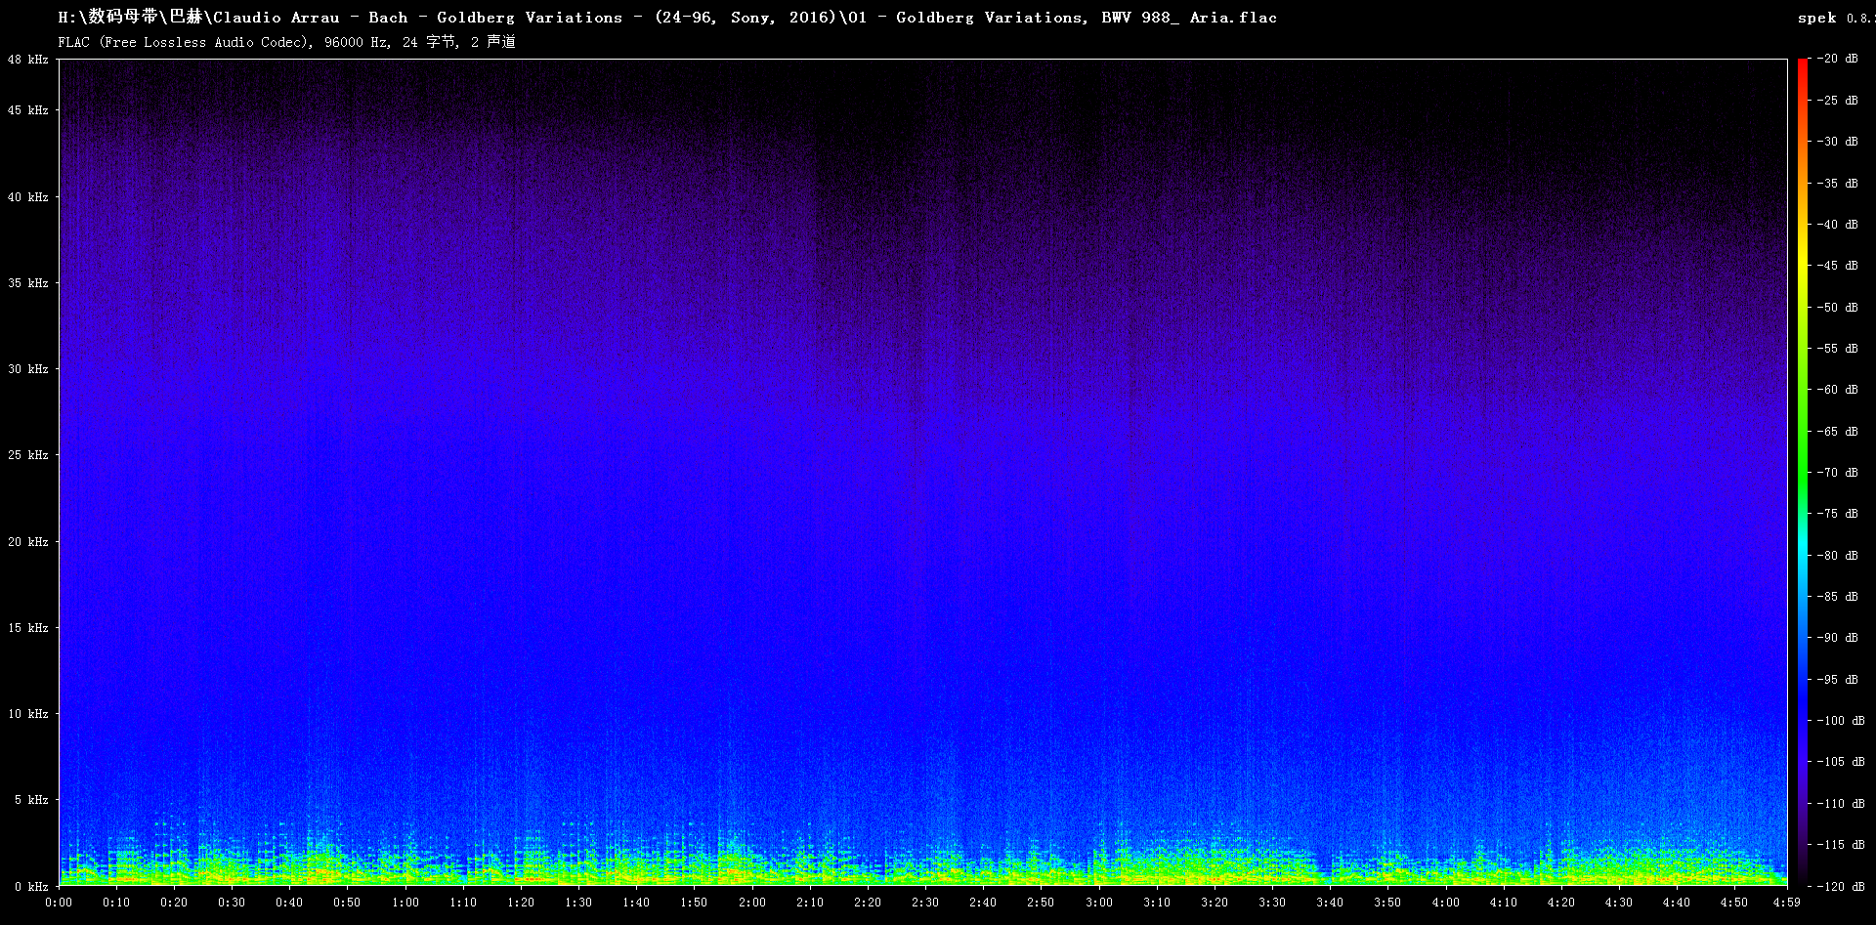Click the center of the spectrogram display
The image size is (1876, 925).
point(922,472)
